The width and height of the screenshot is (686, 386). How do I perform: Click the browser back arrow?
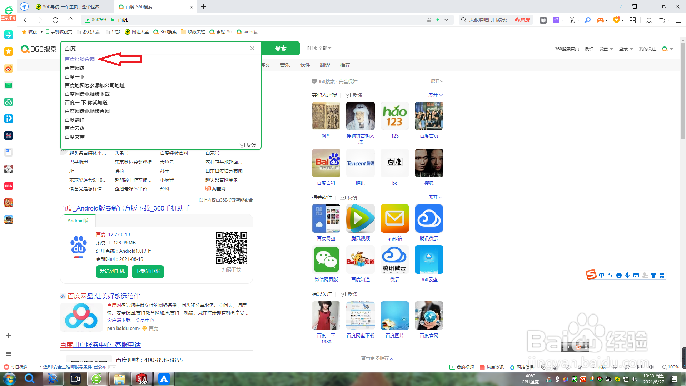click(25, 20)
